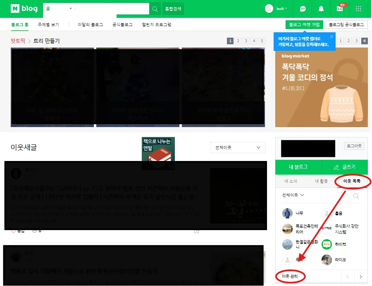The width and height of the screenshot is (372, 286).
Task: Expand 전체이웃 dropdown in neighbor list panel
Action: tap(293, 195)
